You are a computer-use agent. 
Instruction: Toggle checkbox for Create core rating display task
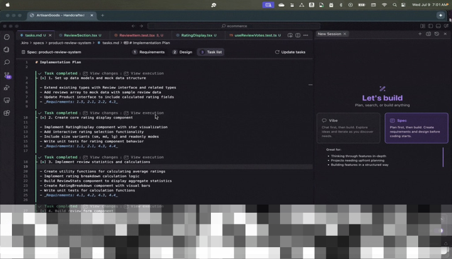(43, 118)
